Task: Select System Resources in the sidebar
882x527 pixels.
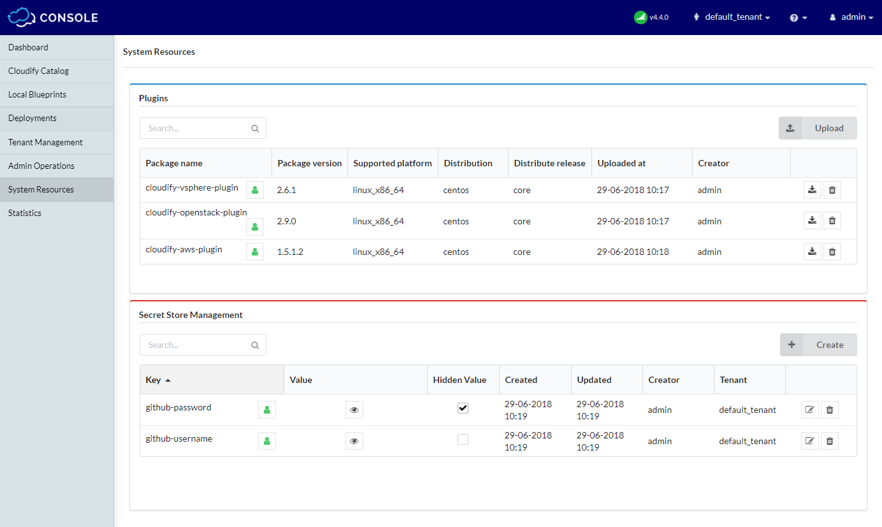Action: (57, 189)
